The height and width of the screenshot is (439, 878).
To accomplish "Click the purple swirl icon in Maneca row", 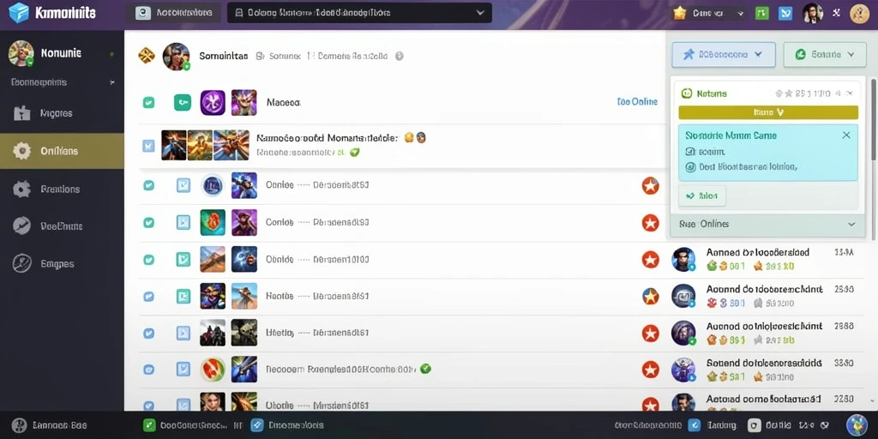I will pos(213,103).
